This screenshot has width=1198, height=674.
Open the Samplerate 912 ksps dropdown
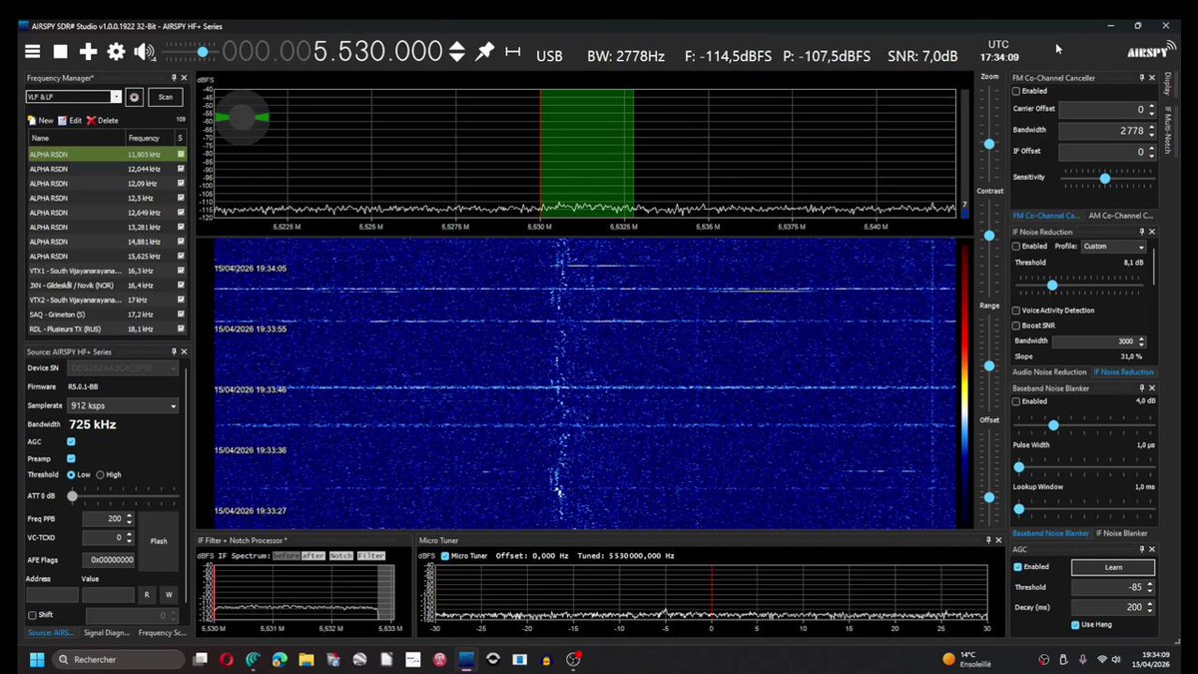pyautogui.click(x=122, y=405)
